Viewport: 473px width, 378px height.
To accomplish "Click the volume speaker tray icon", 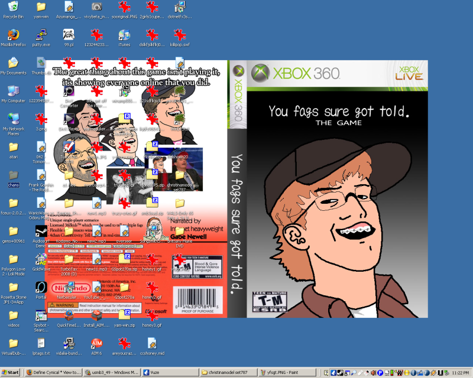I will (374, 373).
